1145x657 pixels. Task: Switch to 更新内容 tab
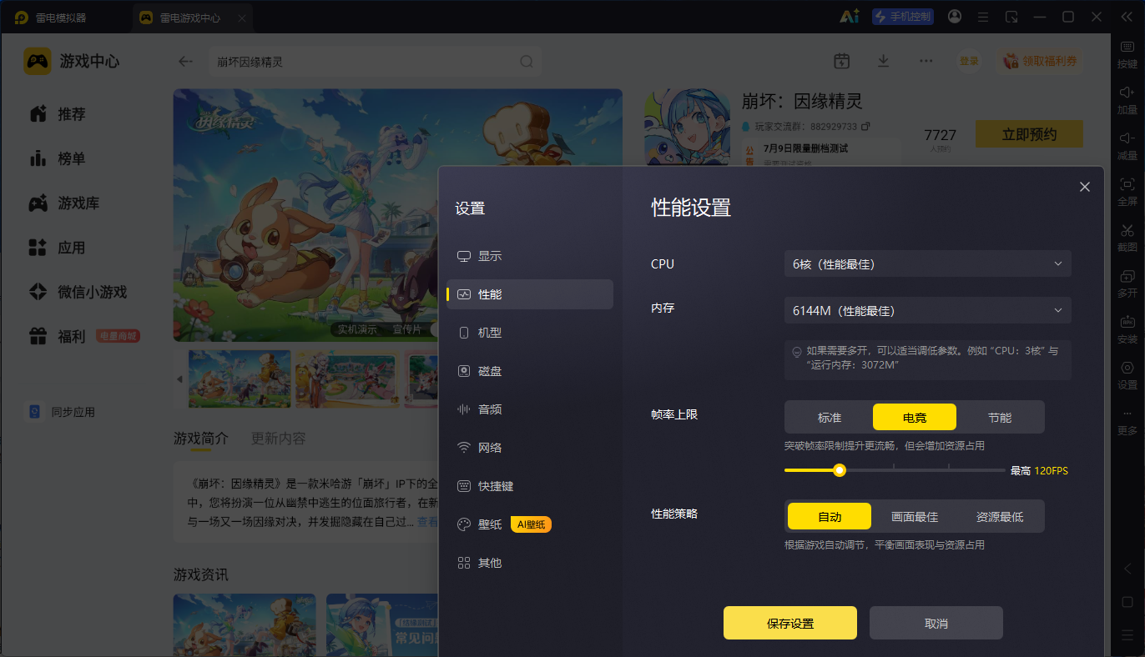[x=279, y=439]
